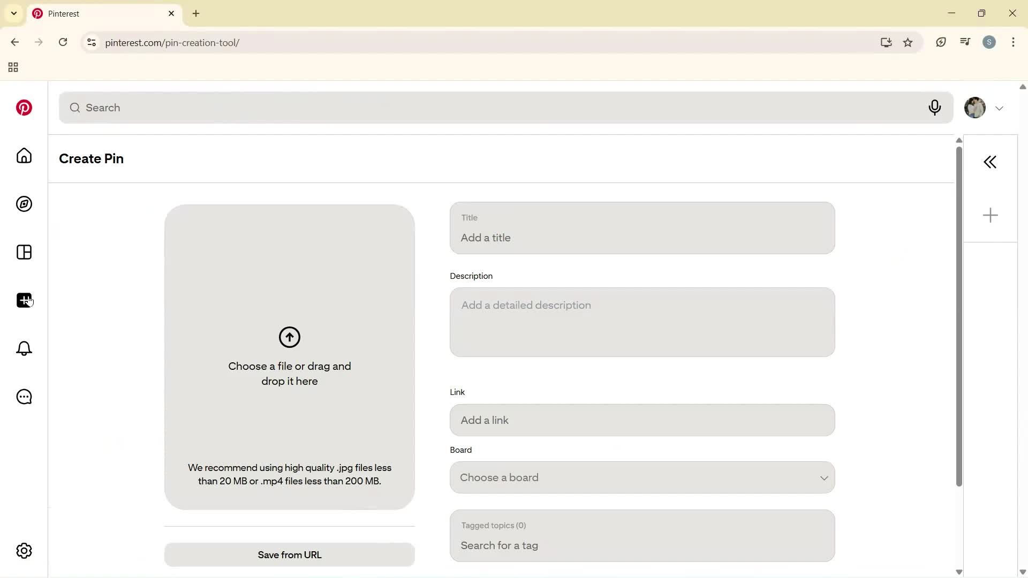Viewport: 1028px width, 578px height.
Task: Open the Messages chat icon
Action: tap(24, 397)
